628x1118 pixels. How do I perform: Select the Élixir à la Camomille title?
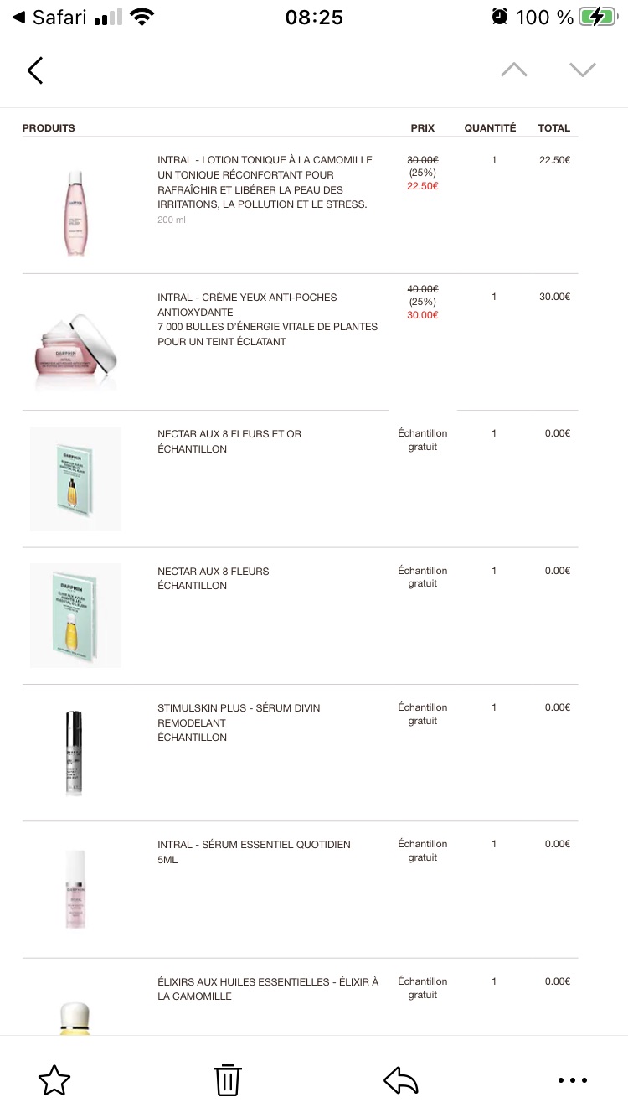[268, 989]
